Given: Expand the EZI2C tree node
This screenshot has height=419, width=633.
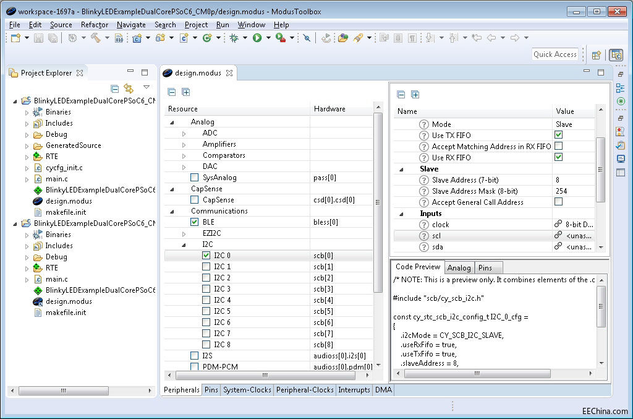Looking at the screenshot, I should 184,233.
